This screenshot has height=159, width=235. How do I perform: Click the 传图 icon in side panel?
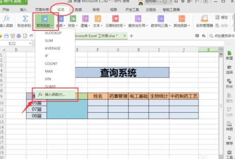coord(229,126)
